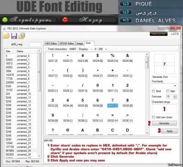This screenshot has width=183, height=167.
Task: Open file with the yellow folder icon
Action: click(x=6, y=36)
